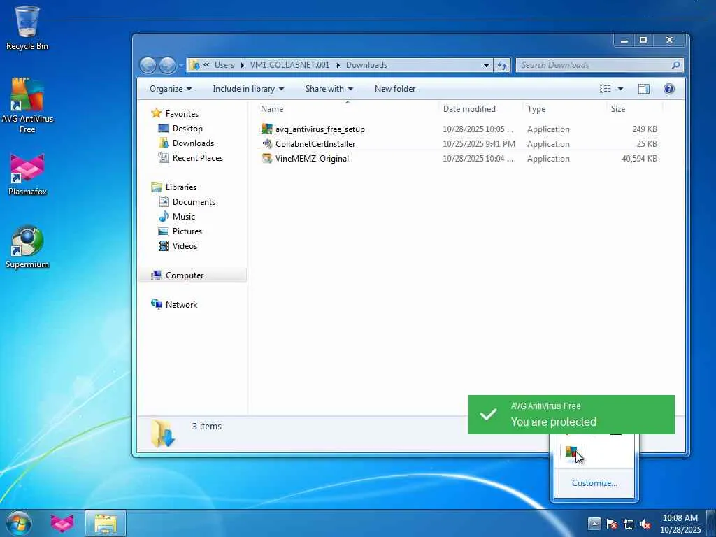Click the 249 KB size cell
716x537 pixels.
click(645, 129)
